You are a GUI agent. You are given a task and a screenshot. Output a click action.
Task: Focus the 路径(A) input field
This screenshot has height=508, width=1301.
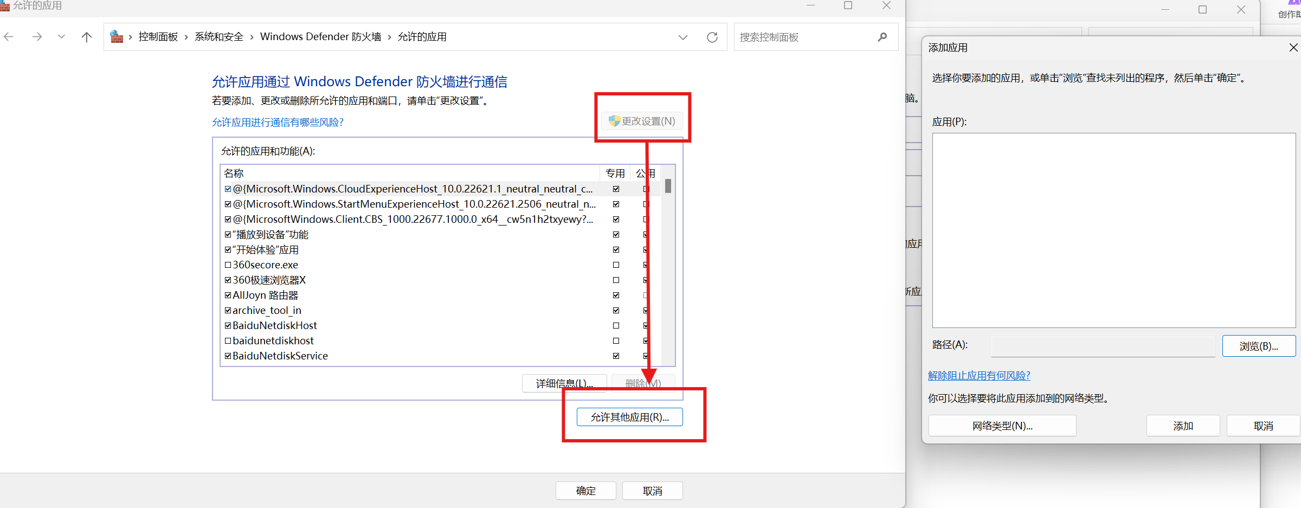[1103, 346]
